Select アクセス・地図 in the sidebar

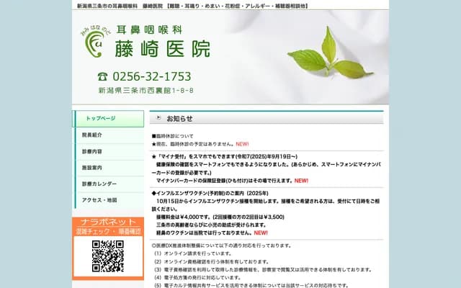coord(108,199)
